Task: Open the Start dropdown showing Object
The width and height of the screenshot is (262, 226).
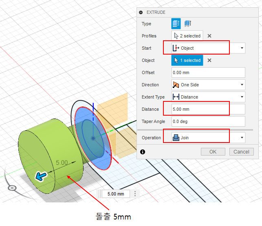Action: point(208,48)
